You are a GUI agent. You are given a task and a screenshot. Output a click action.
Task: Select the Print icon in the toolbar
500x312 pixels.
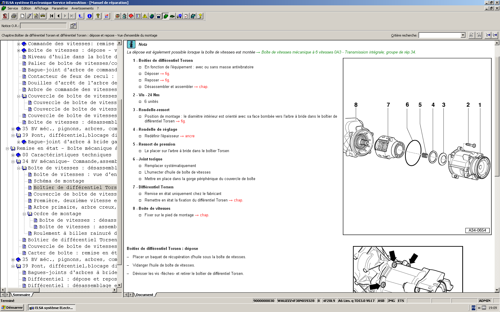14,16
